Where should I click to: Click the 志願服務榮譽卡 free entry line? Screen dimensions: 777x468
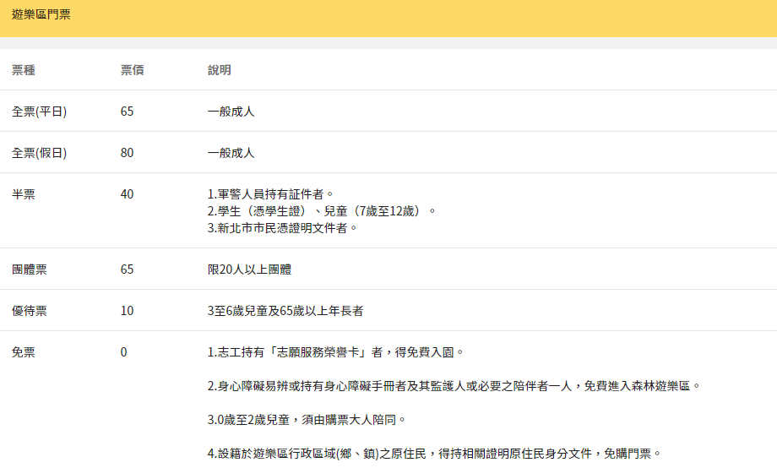point(336,352)
